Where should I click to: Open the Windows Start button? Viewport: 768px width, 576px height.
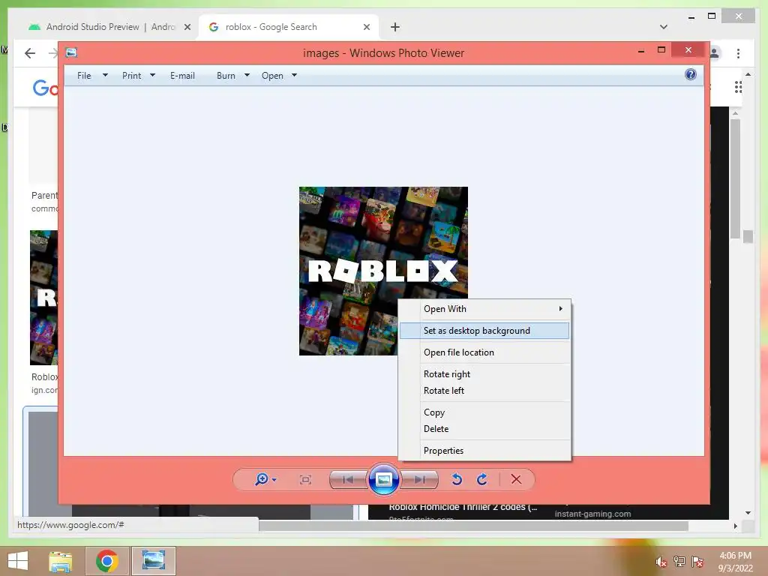18,561
